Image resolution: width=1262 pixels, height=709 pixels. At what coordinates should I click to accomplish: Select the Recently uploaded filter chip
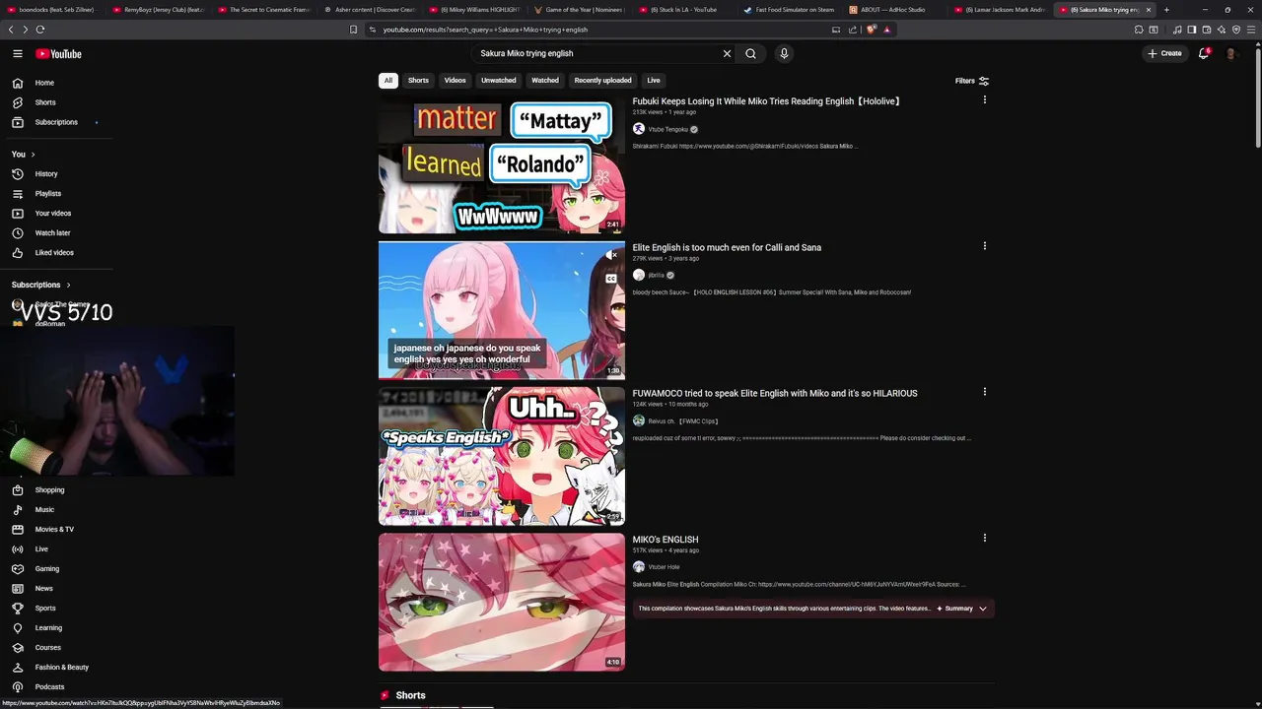pyautogui.click(x=602, y=81)
